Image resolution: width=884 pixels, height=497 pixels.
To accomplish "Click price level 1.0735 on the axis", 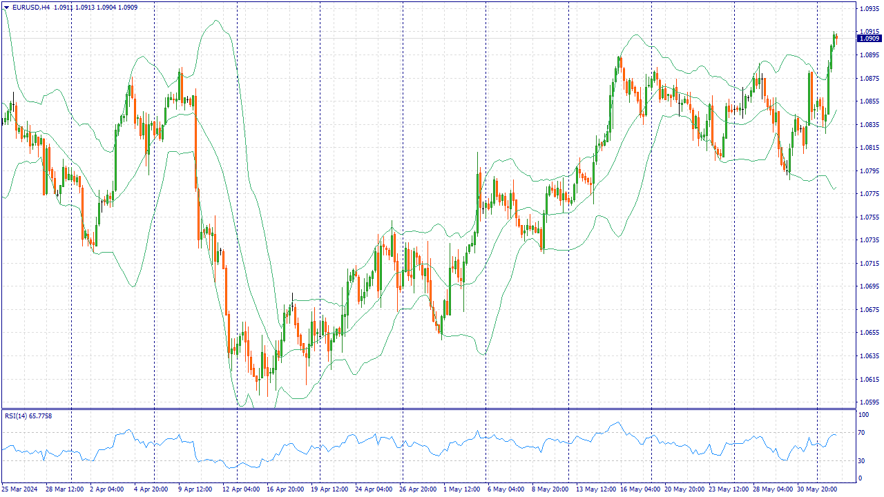I will pyautogui.click(x=869, y=240).
